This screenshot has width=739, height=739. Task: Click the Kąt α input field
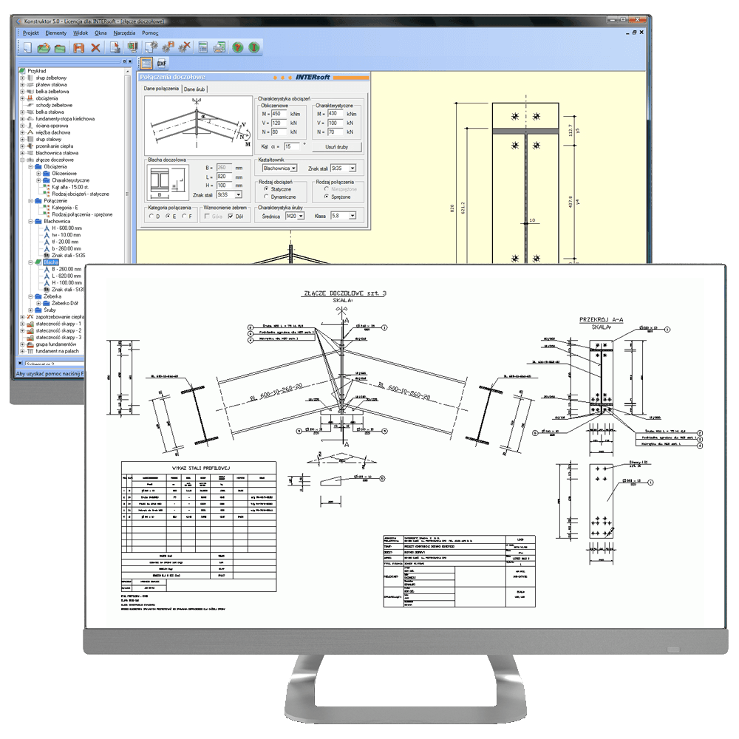pyautogui.click(x=291, y=146)
